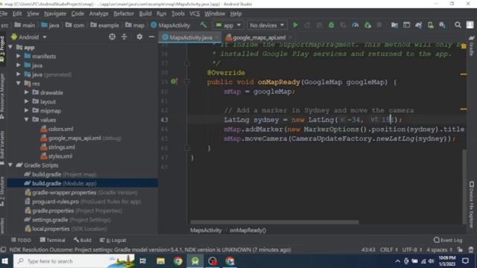Open the Windows Start menu

[x=5, y=261]
